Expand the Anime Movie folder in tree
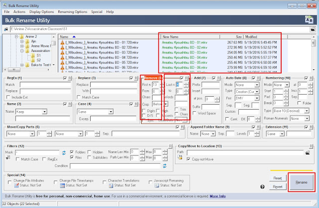Viewport: 319px width, 208px height. point(22,46)
